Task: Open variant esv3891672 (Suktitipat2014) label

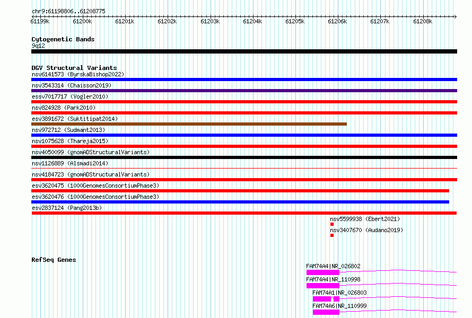Action: coord(75,119)
